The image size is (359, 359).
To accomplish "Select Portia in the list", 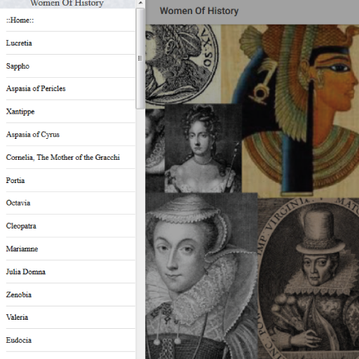I will [71, 180].
